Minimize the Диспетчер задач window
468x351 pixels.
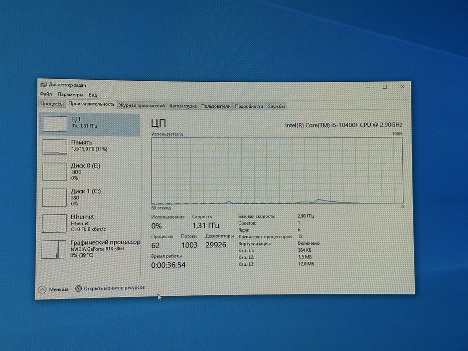[368, 87]
